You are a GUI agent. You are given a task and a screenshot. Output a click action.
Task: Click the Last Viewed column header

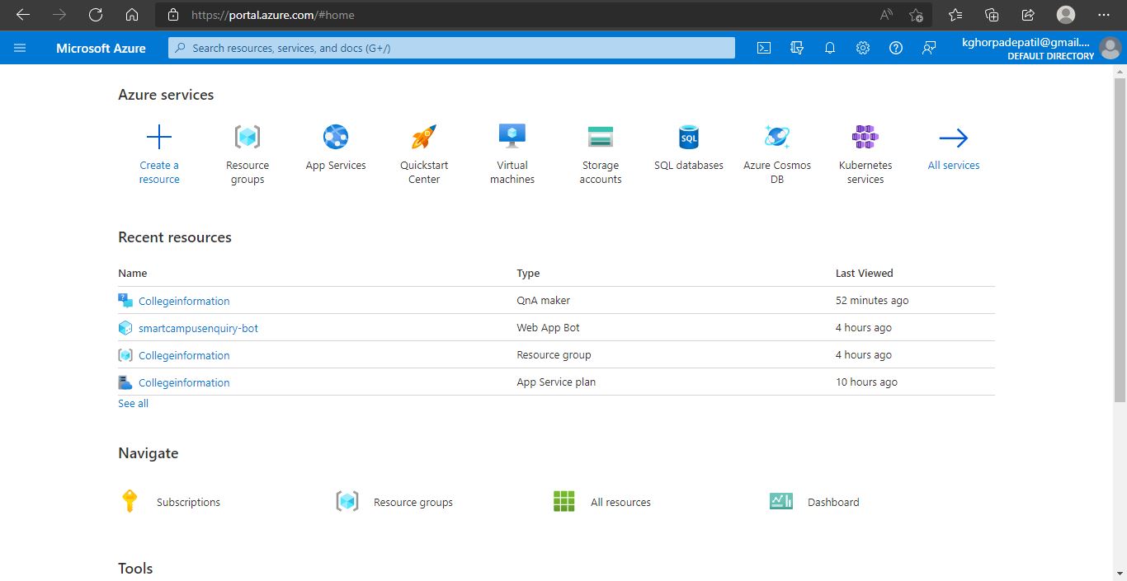864,273
